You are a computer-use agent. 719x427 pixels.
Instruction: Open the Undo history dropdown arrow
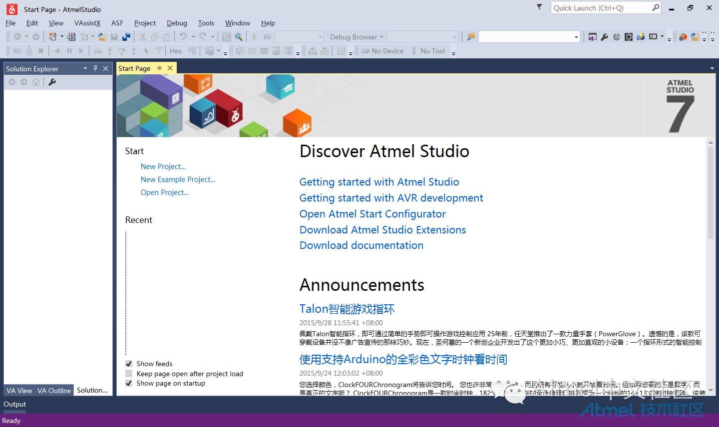[192, 36]
